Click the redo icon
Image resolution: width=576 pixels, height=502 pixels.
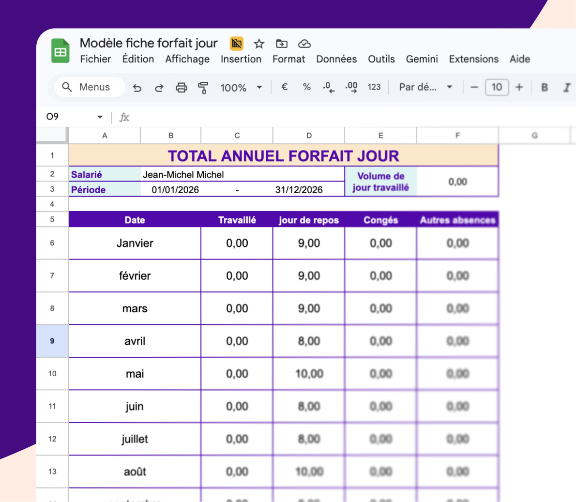point(159,88)
